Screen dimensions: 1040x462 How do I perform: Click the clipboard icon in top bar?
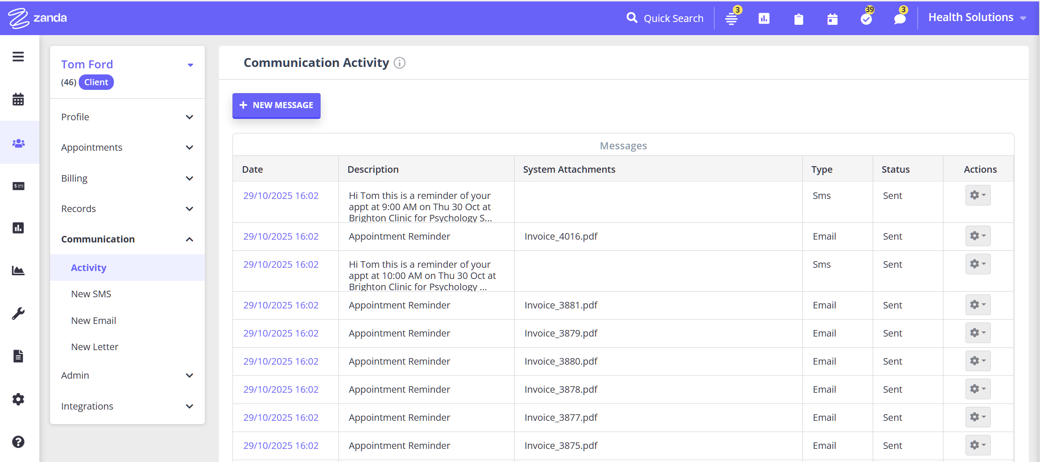pyautogui.click(x=799, y=19)
